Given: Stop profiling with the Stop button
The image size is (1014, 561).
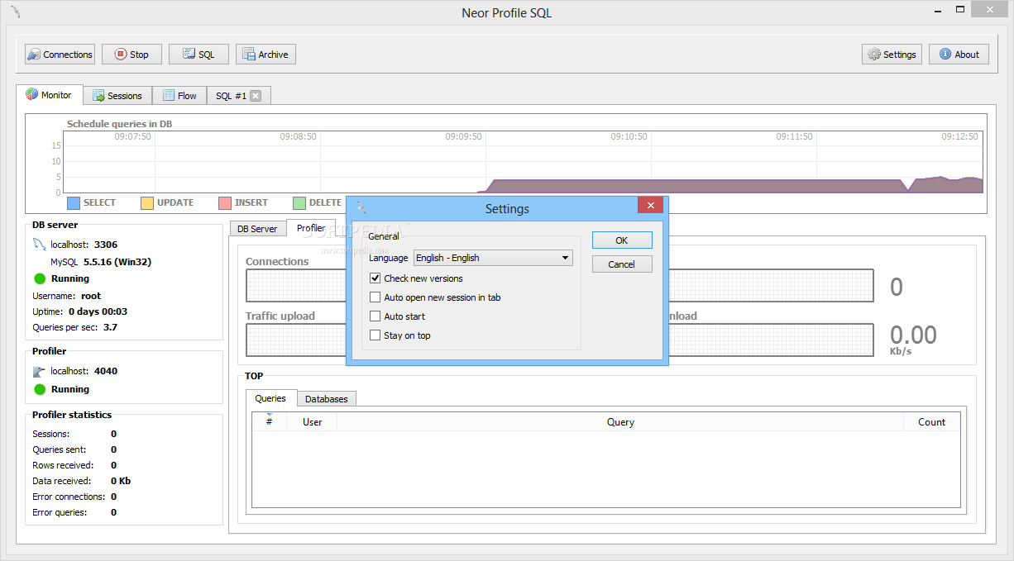Looking at the screenshot, I should tap(132, 55).
